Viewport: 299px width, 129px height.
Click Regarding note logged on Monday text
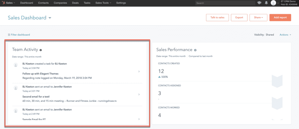pos(57,78)
